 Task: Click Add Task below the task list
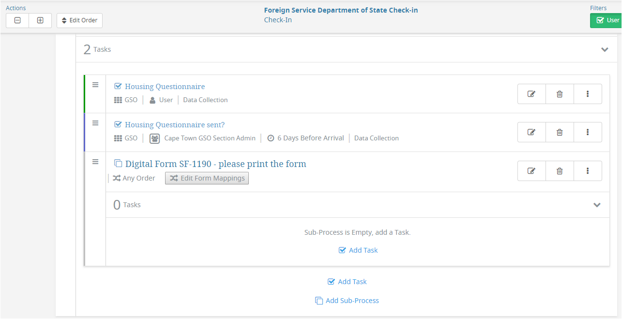pyautogui.click(x=347, y=282)
